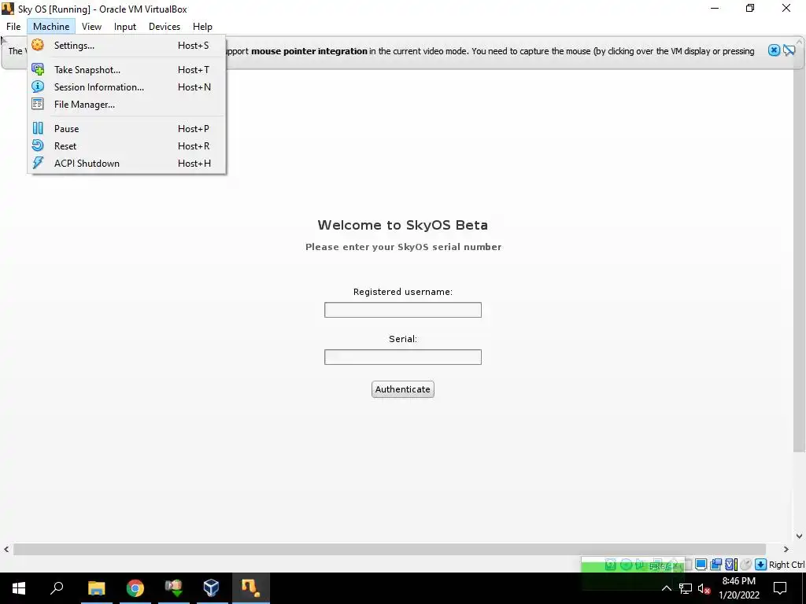Click the muted volume tray icon

click(704, 588)
